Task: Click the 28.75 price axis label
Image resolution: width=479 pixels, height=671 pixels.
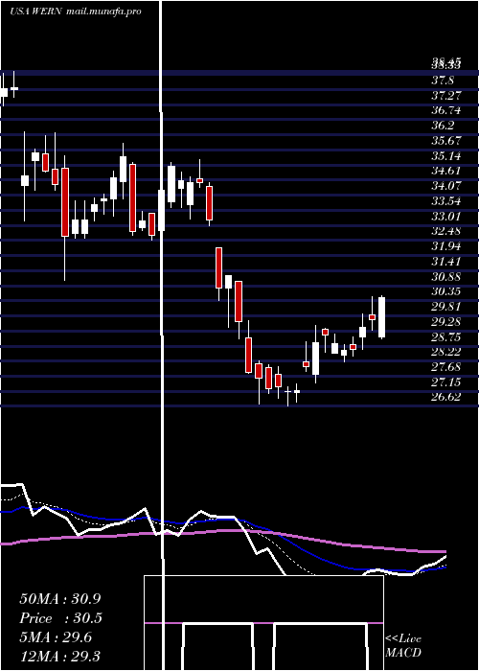Action: click(x=446, y=337)
